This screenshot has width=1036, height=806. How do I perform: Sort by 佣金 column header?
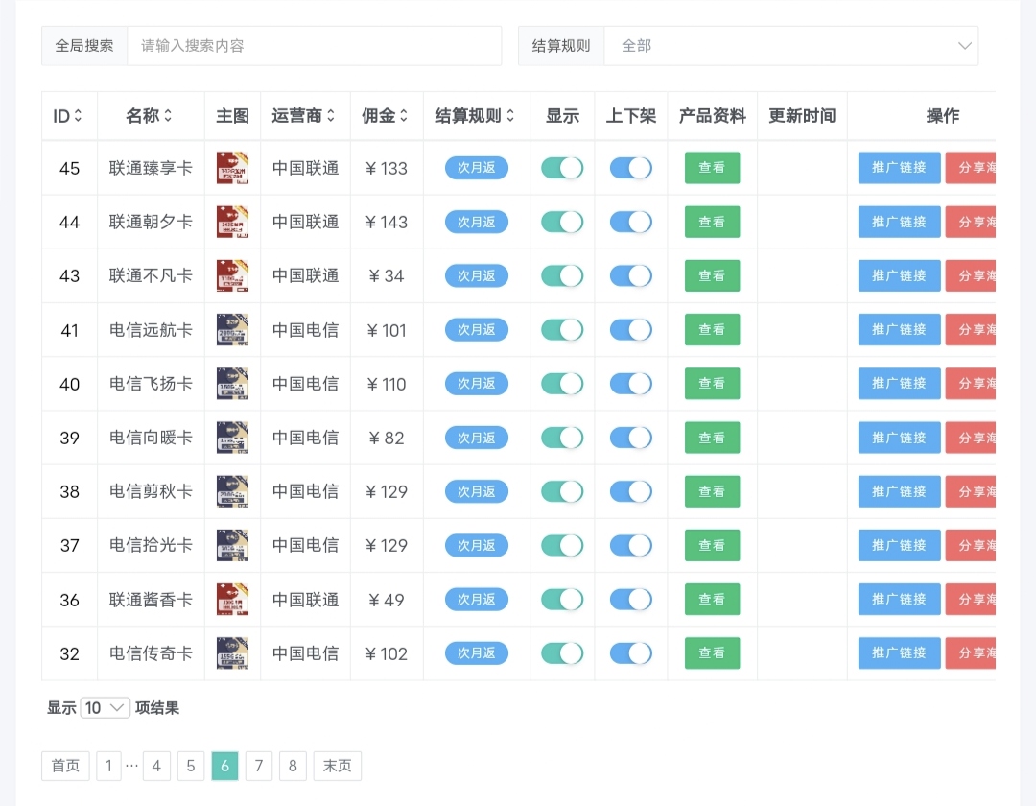(386, 116)
